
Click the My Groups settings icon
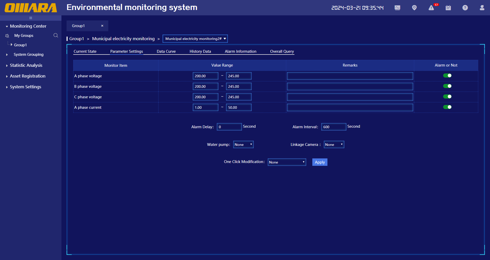pyautogui.click(x=7, y=36)
